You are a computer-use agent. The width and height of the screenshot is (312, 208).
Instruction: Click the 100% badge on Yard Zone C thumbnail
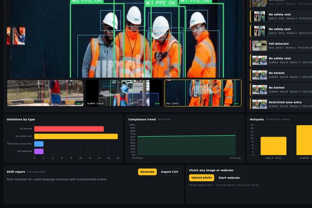click(x=236, y=104)
